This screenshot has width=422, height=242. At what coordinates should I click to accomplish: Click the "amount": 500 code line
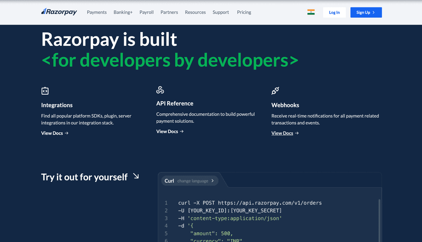point(211,233)
